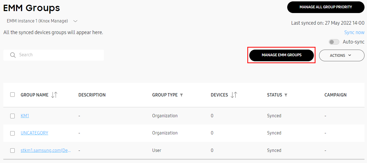The width and height of the screenshot is (367, 163).
Task: Filter the Status column funnel icon
Action: (286, 95)
